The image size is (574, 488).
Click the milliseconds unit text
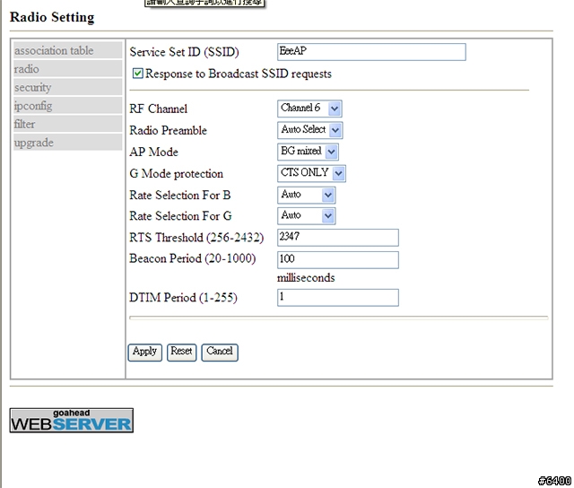(x=306, y=278)
